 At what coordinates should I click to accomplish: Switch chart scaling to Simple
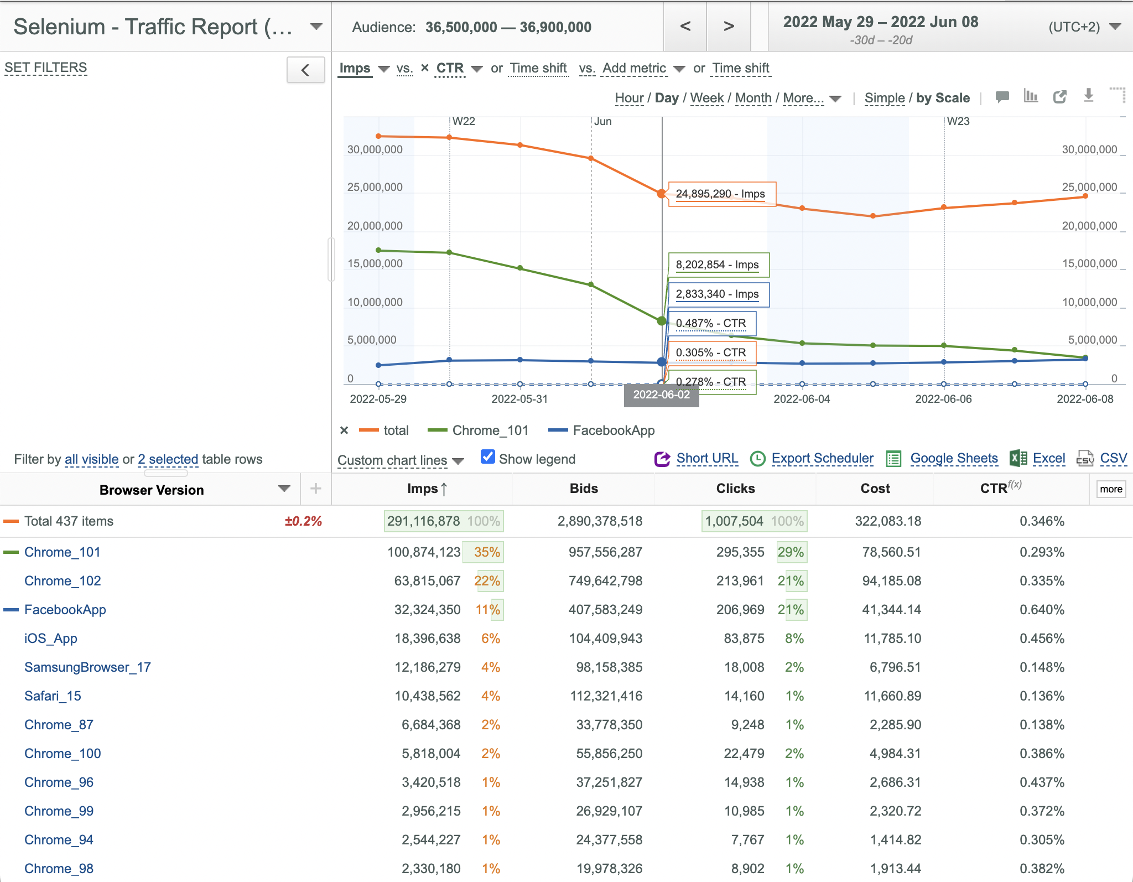[x=885, y=98]
